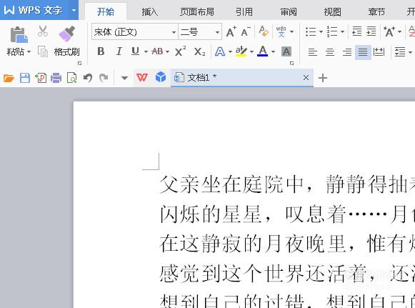This screenshot has height=308, width=415.
Task: Activate the Format Painter brush
Action: 66,34
